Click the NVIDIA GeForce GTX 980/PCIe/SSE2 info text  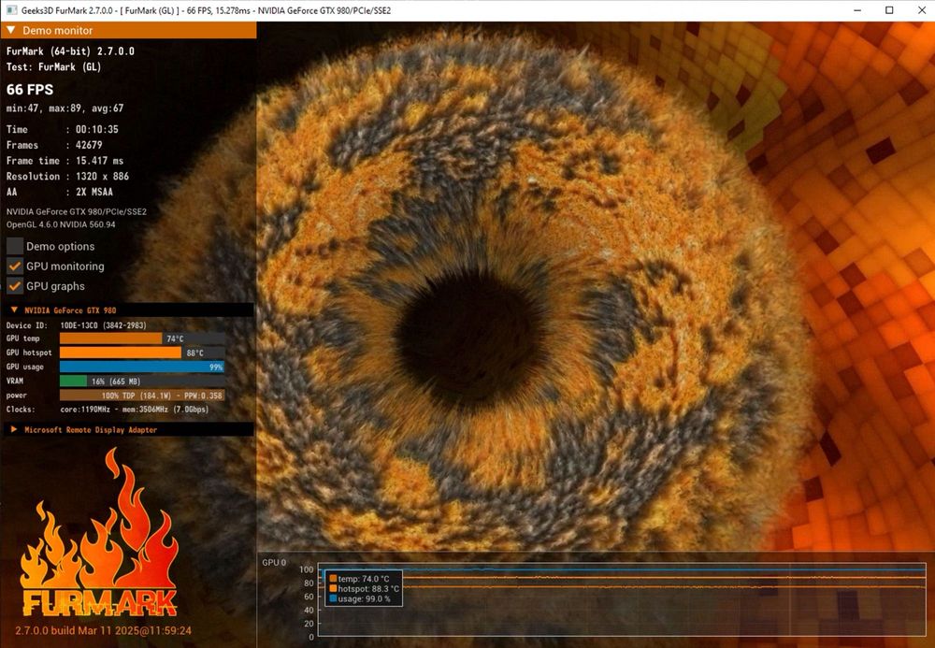click(77, 211)
